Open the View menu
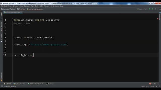The width and height of the screenshot is (161, 90). click(x=10, y=6)
